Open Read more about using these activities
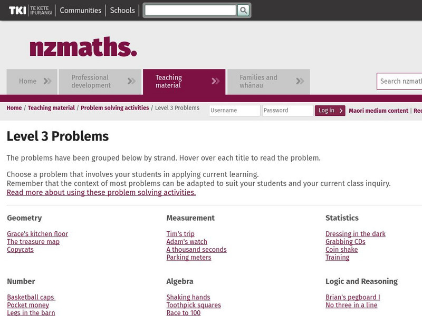 [101, 192]
